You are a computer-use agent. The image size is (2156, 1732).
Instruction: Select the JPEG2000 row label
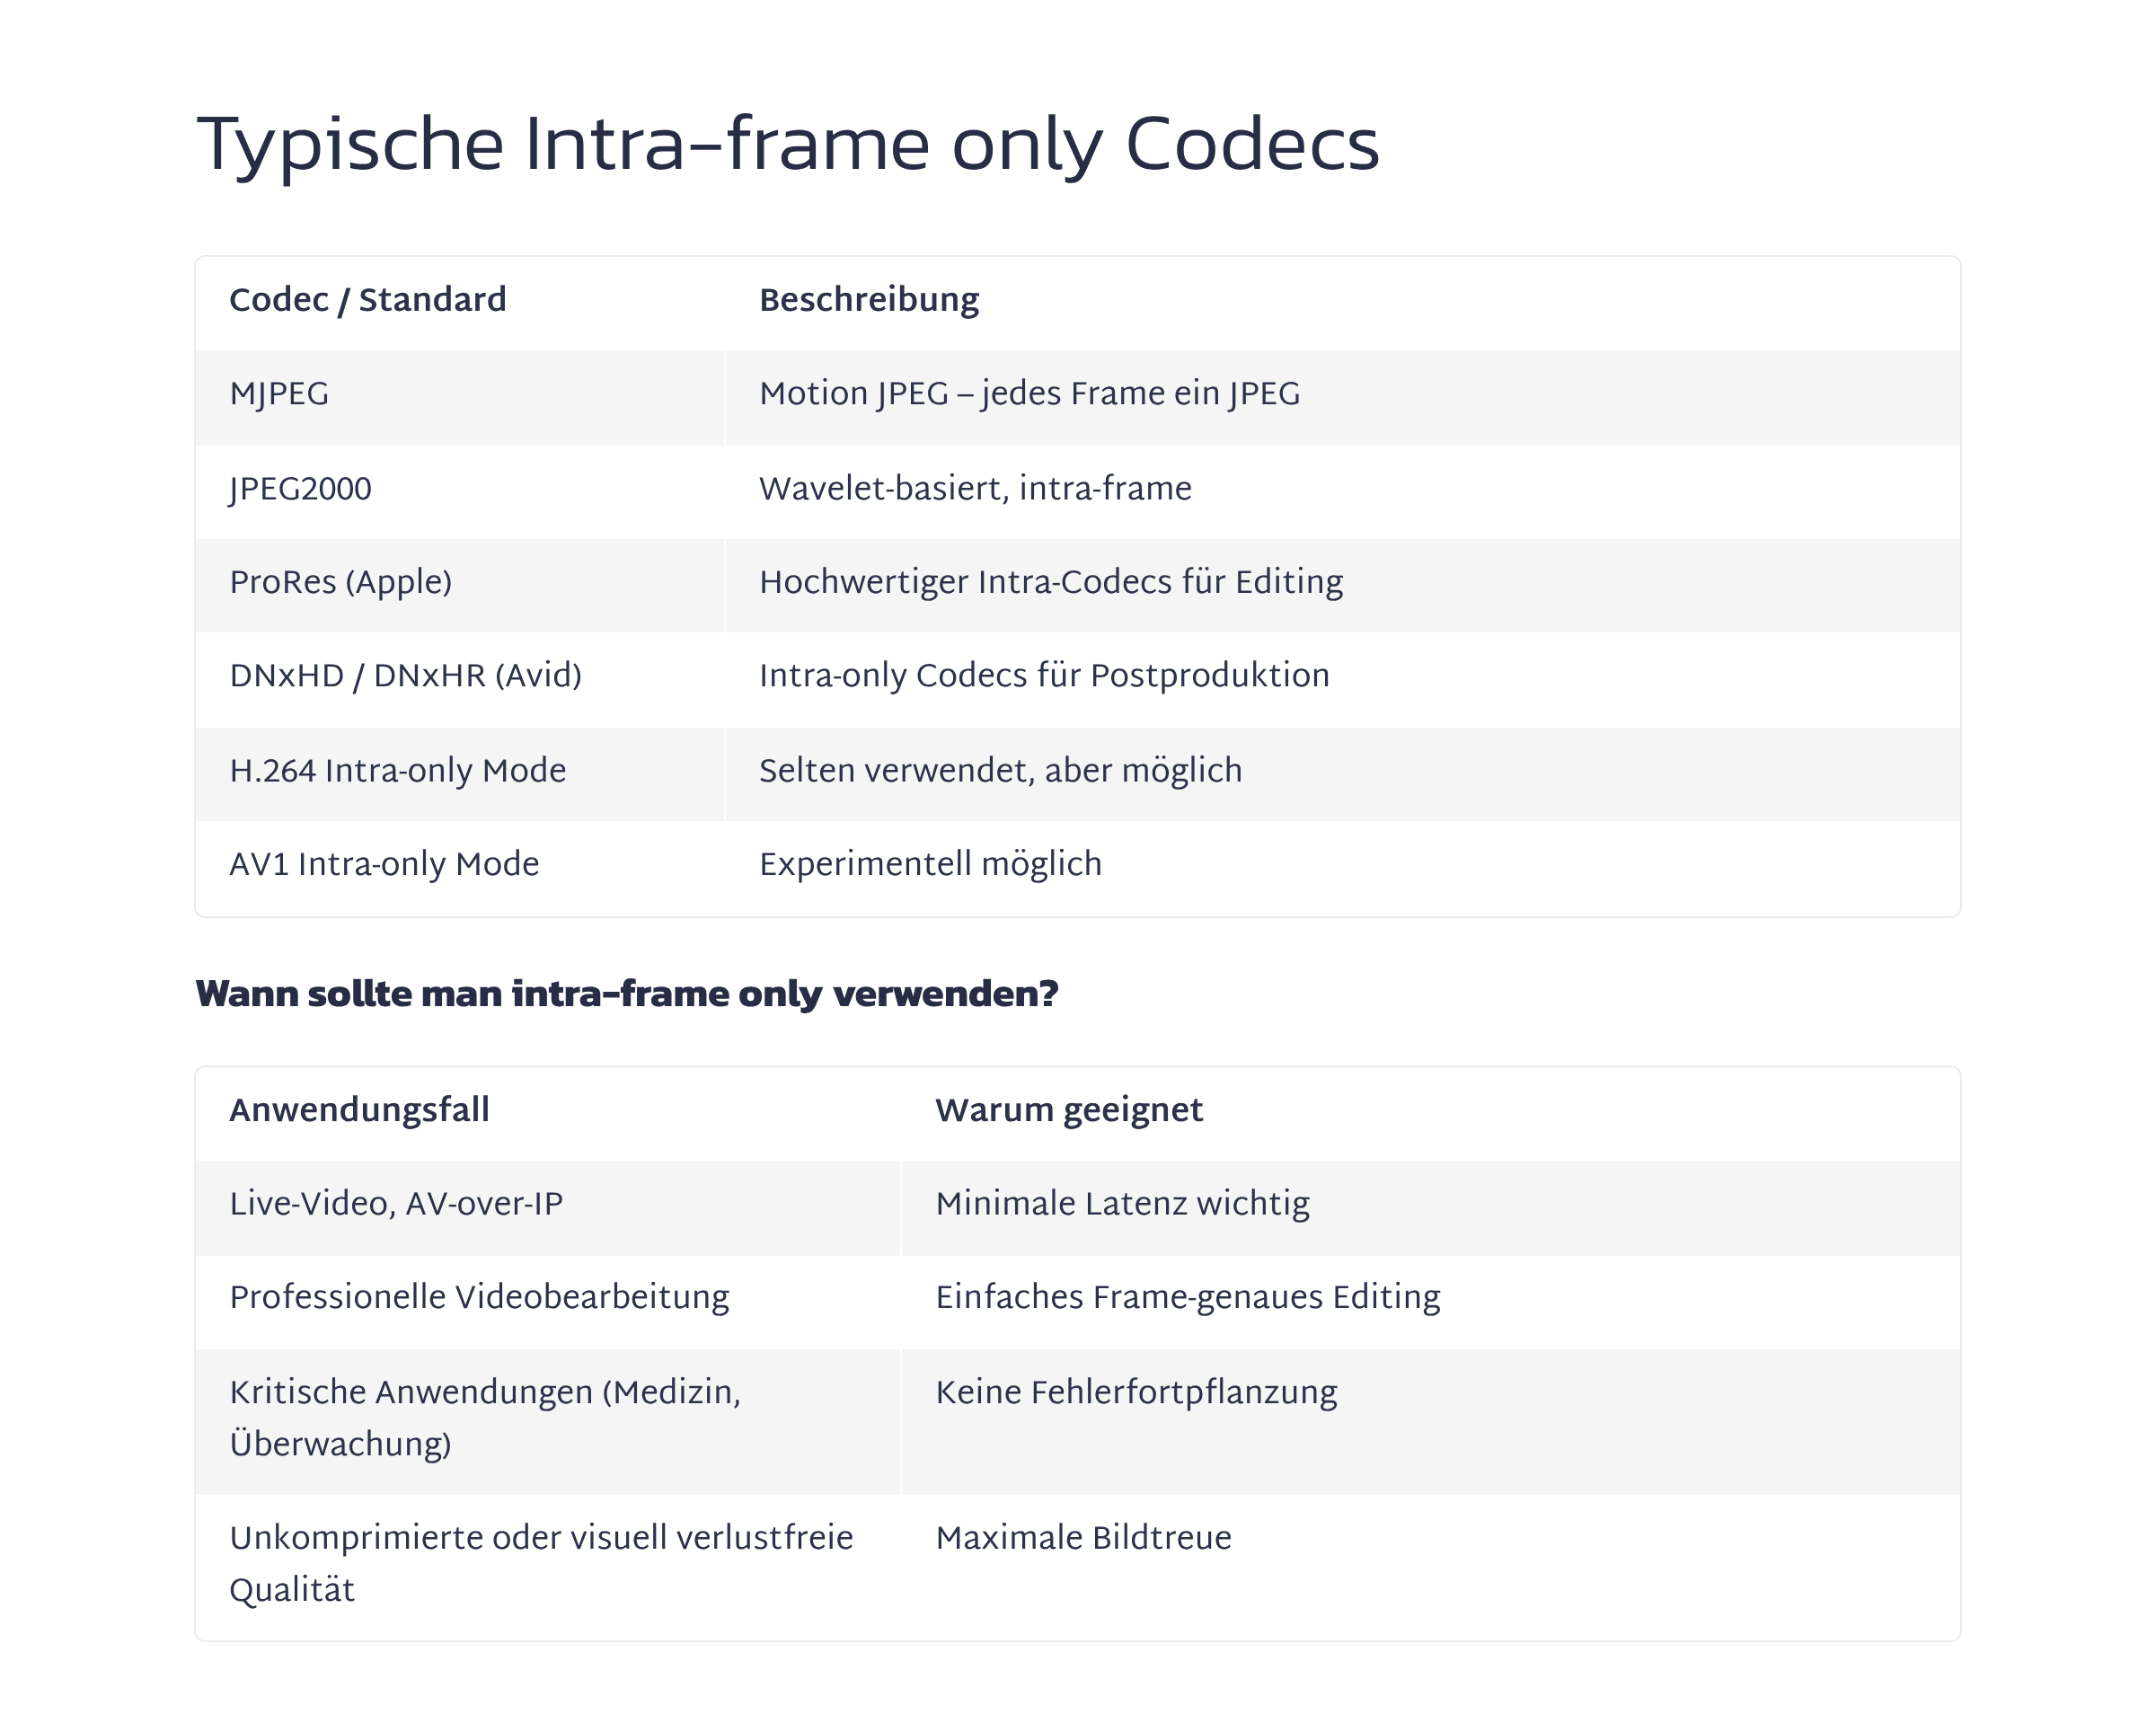coord(300,489)
